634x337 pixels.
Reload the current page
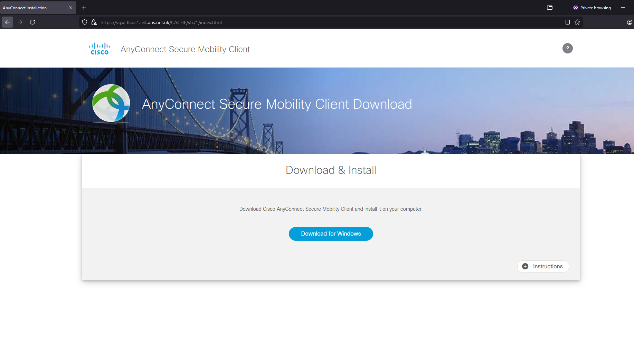(x=32, y=22)
